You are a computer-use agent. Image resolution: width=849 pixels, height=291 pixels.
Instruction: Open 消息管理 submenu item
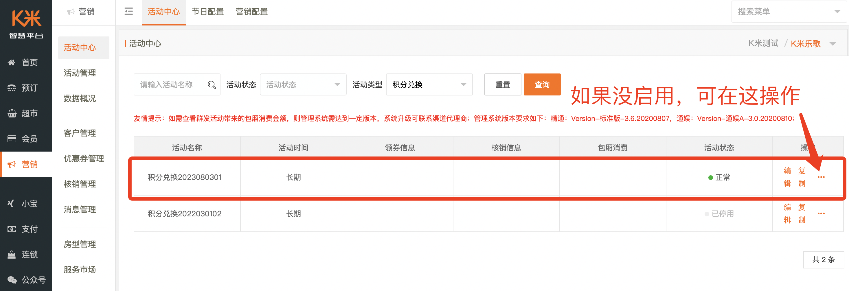coord(80,209)
